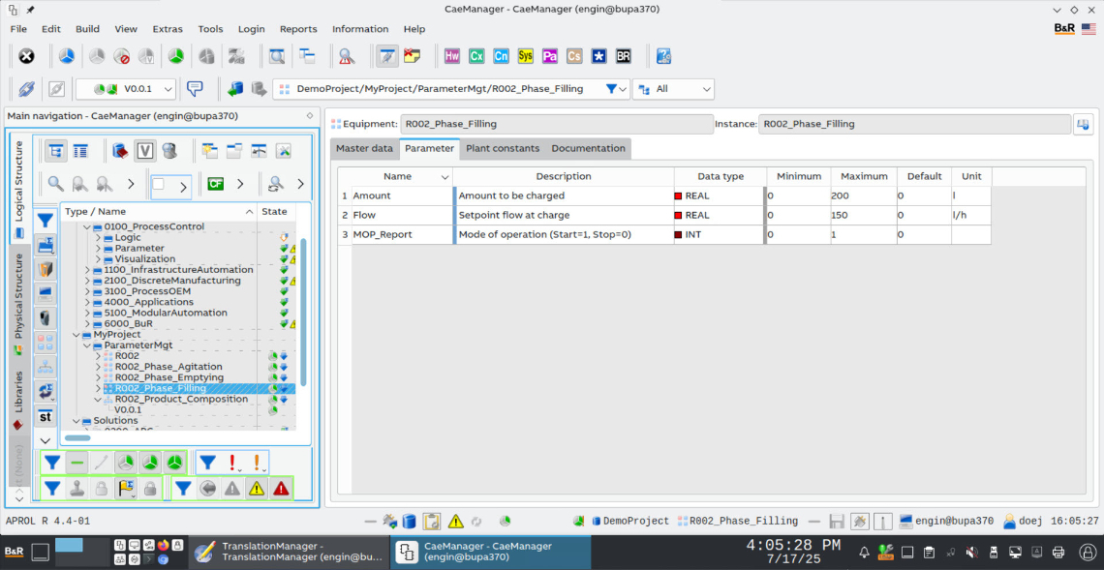Click the yellow Sys toolbar icon
The image size is (1104, 570).
[526, 56]
